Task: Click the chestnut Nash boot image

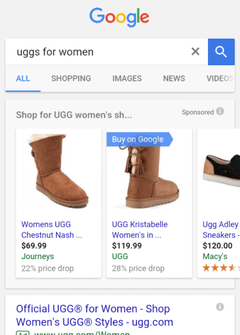Action: (x=58, y=171)
